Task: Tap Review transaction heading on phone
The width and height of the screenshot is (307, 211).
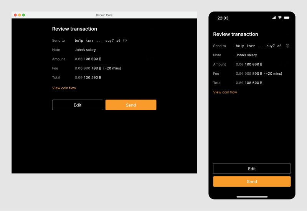Action: (236, 34)
